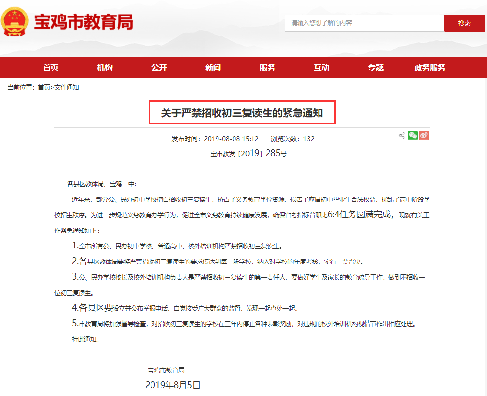Share the article via Weibo icon

tap(424, 135)
